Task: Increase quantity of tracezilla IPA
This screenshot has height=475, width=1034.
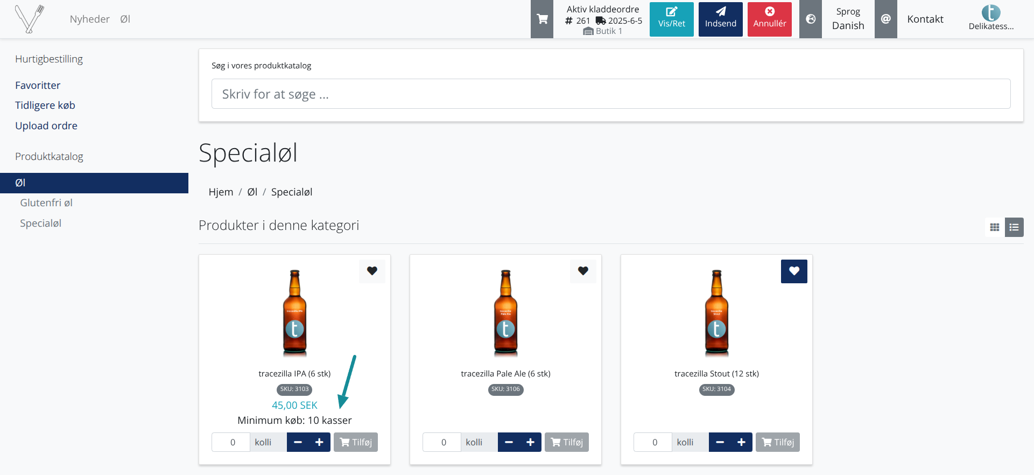Action: coord(319,442)
